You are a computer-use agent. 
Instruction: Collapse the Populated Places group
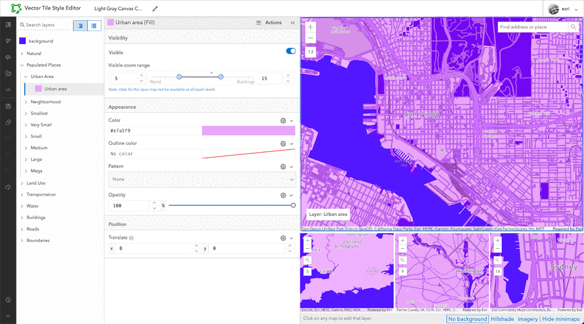(22, 65)
